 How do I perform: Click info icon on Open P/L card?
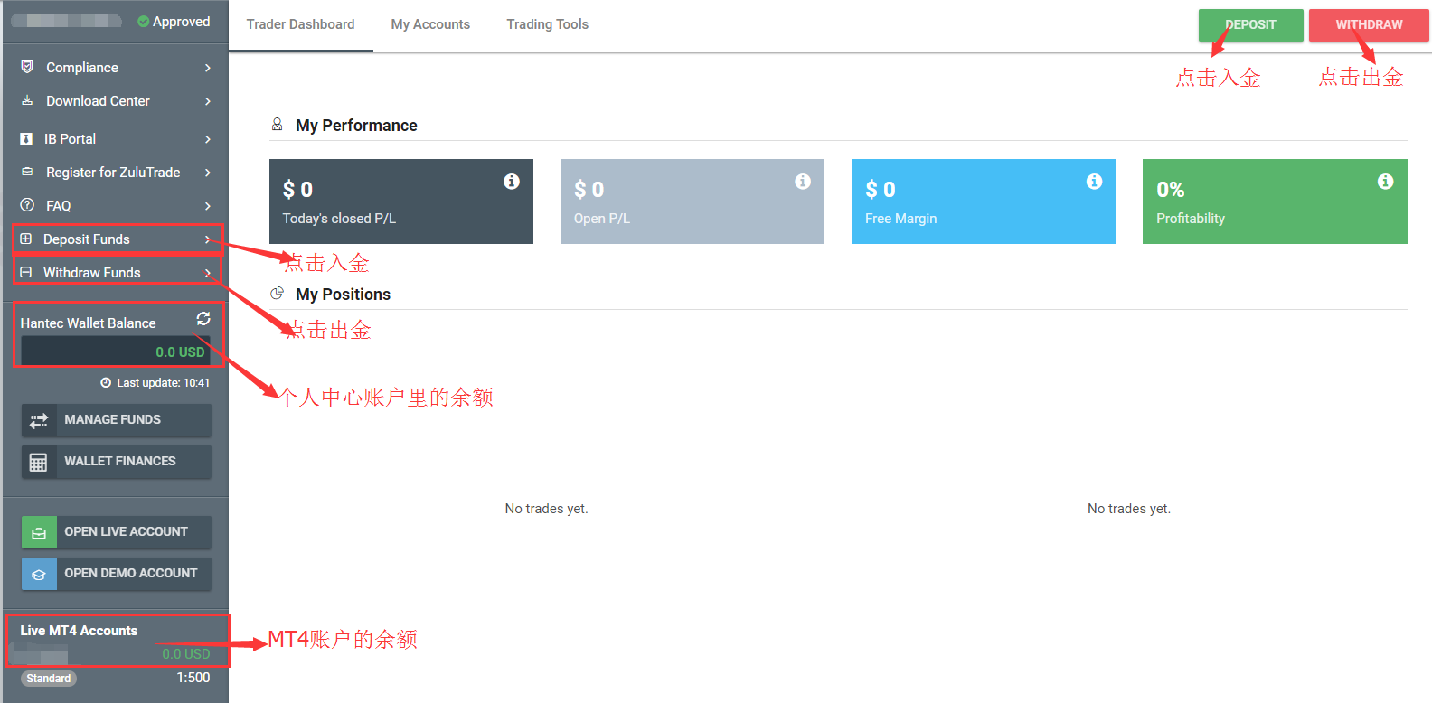[803, 182]
